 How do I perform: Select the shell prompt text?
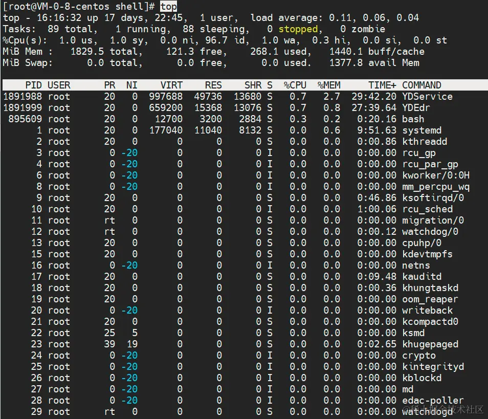click(79, 7)
